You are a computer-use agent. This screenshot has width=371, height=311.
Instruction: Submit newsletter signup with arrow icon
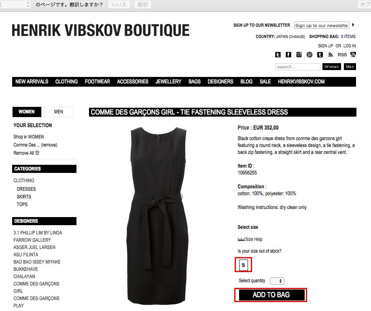(353, 25)
